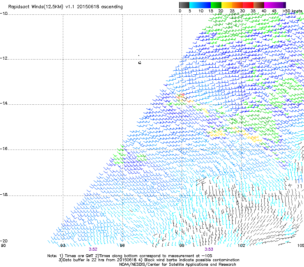
Task: Click the '40' legend scale number
Action: (264, 11)
